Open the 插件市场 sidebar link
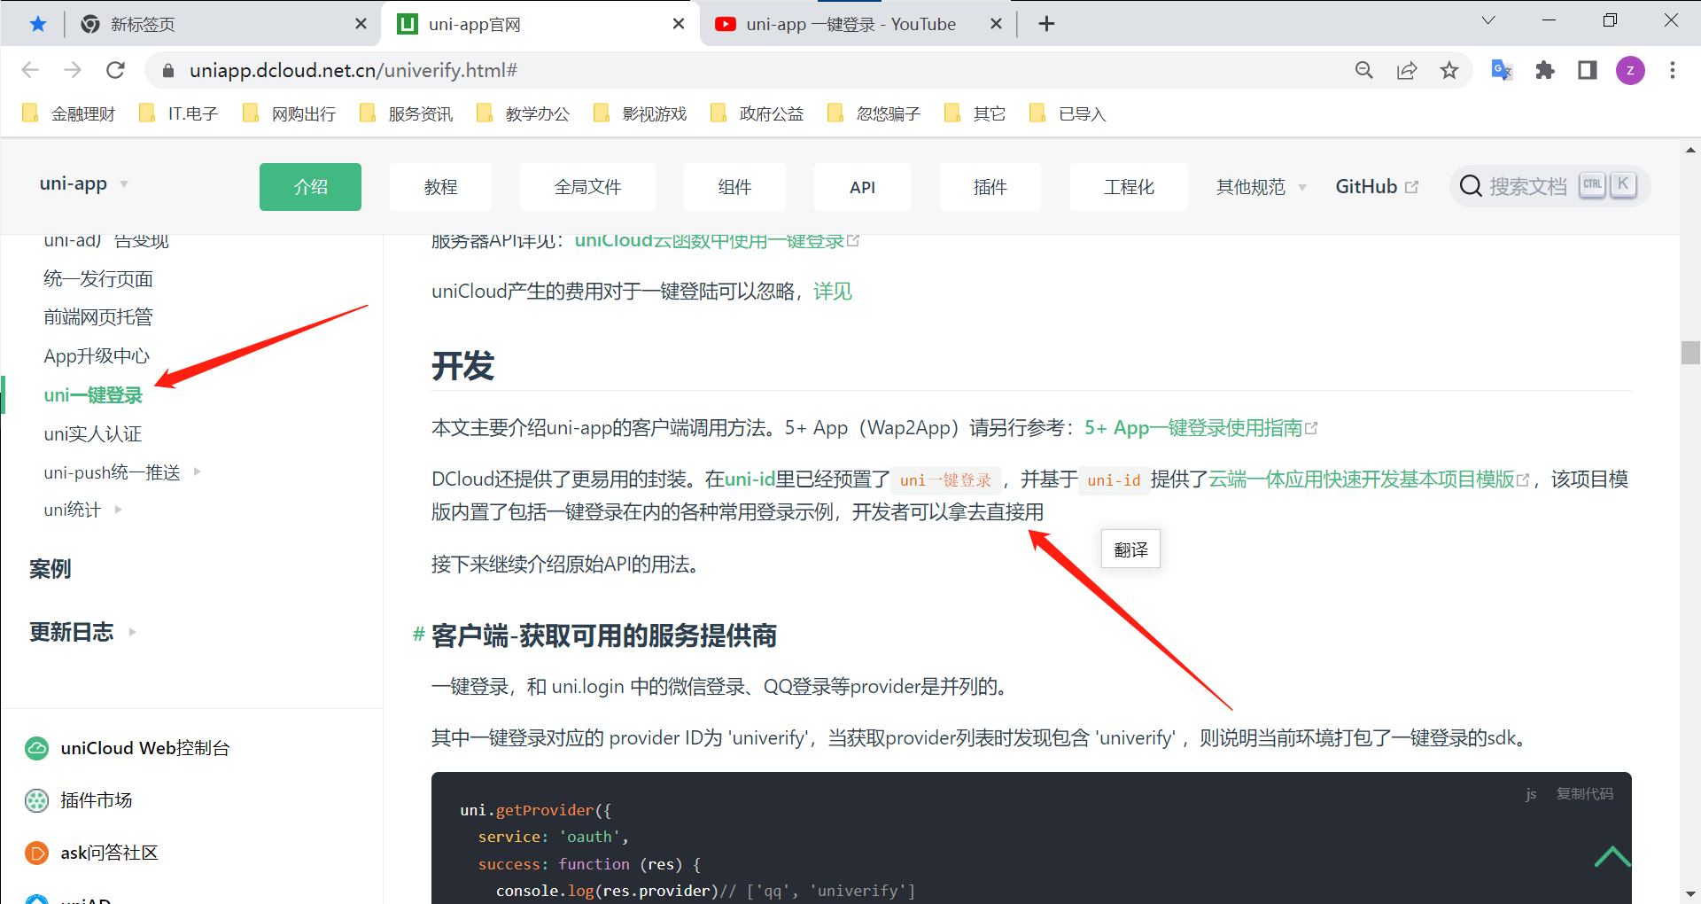1701x904 pixels. 96,800
